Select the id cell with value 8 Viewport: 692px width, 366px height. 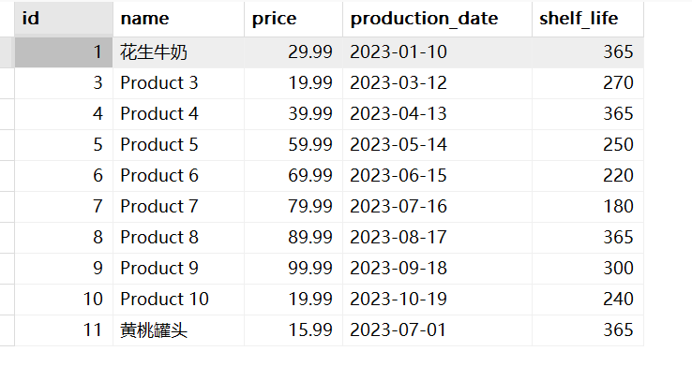coord(64,238)
